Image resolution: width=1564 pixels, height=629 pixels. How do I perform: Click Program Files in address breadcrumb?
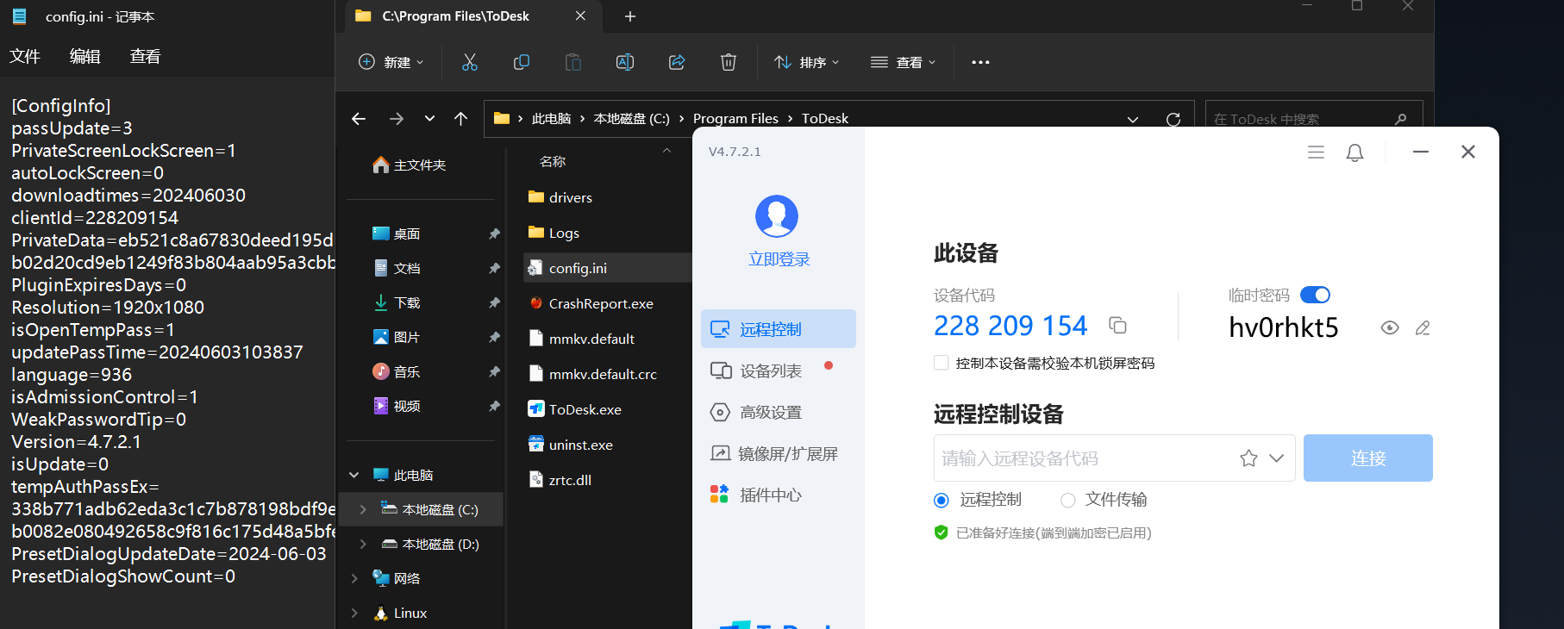735,119
